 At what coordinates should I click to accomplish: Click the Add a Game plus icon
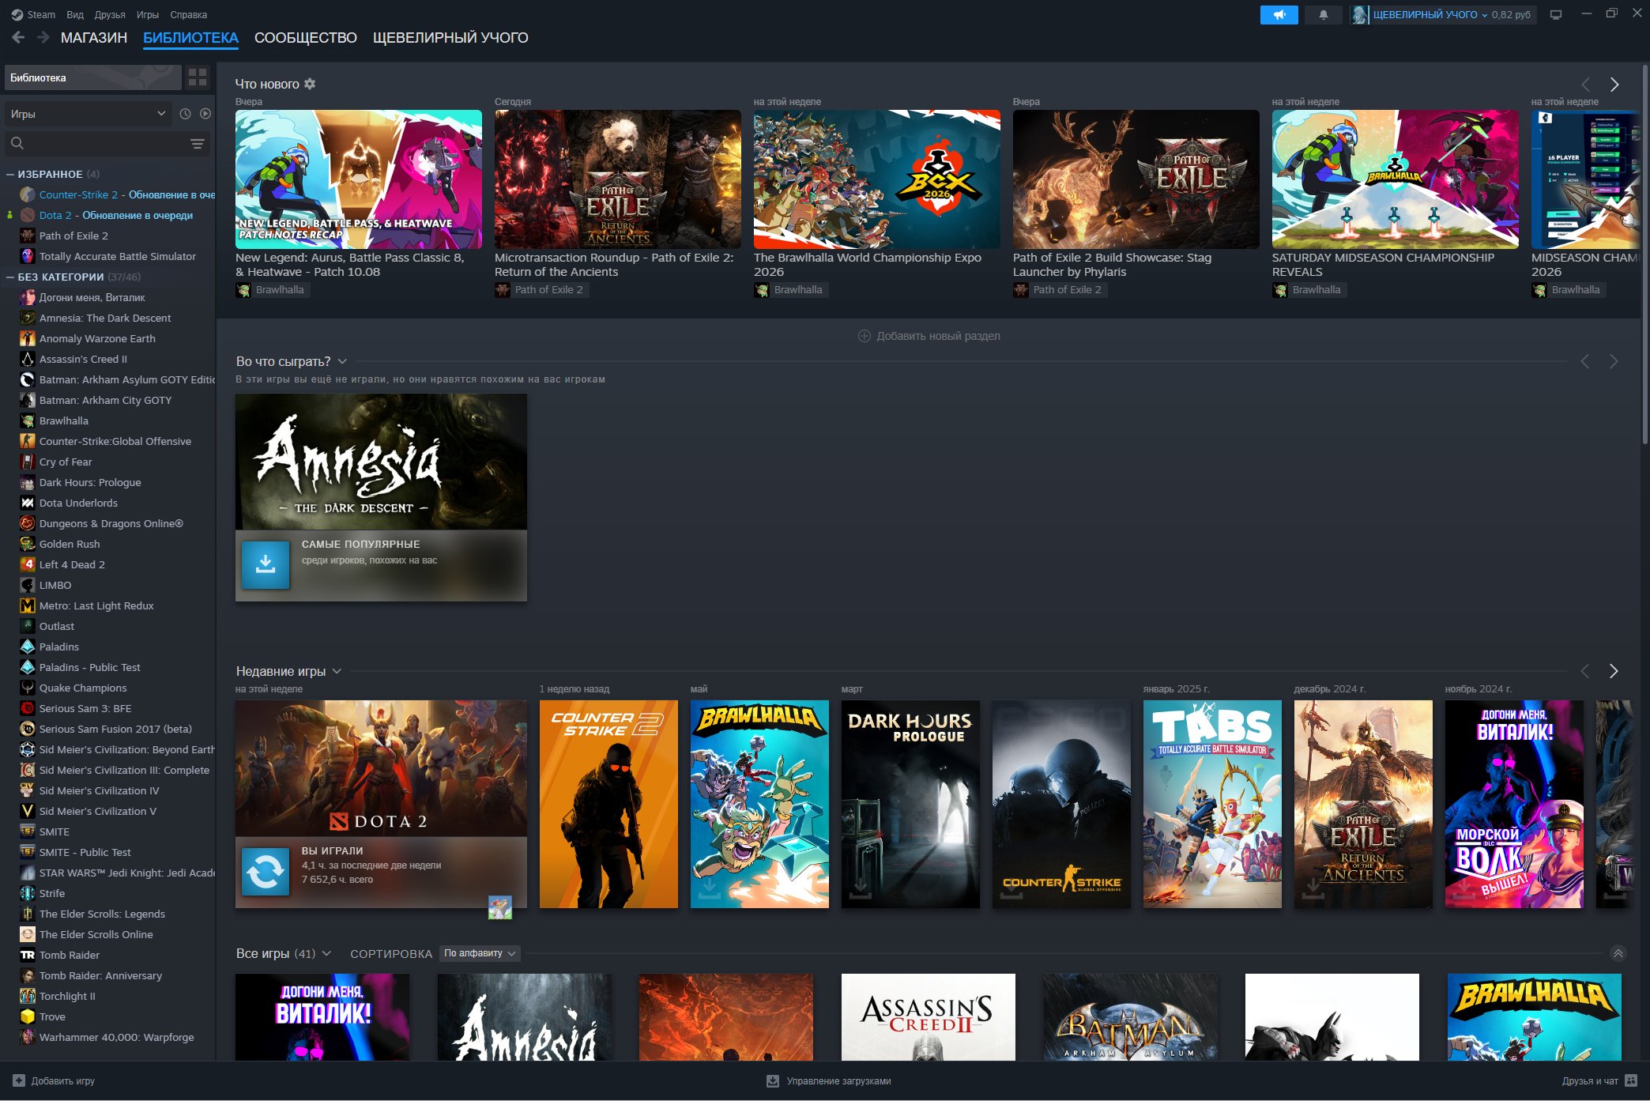click(19, 1080)
